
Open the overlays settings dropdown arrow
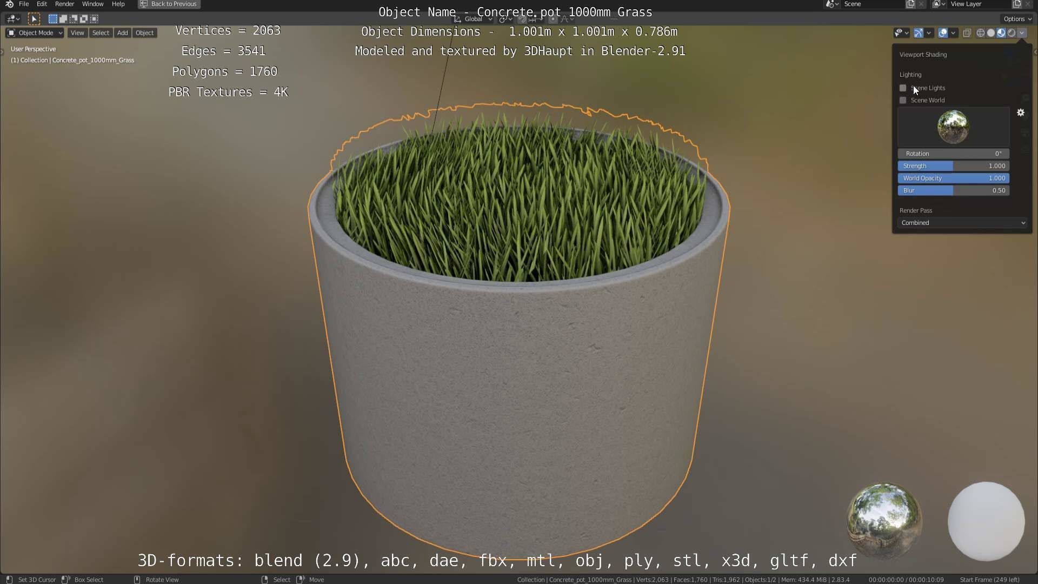click(x=953, y=33)
